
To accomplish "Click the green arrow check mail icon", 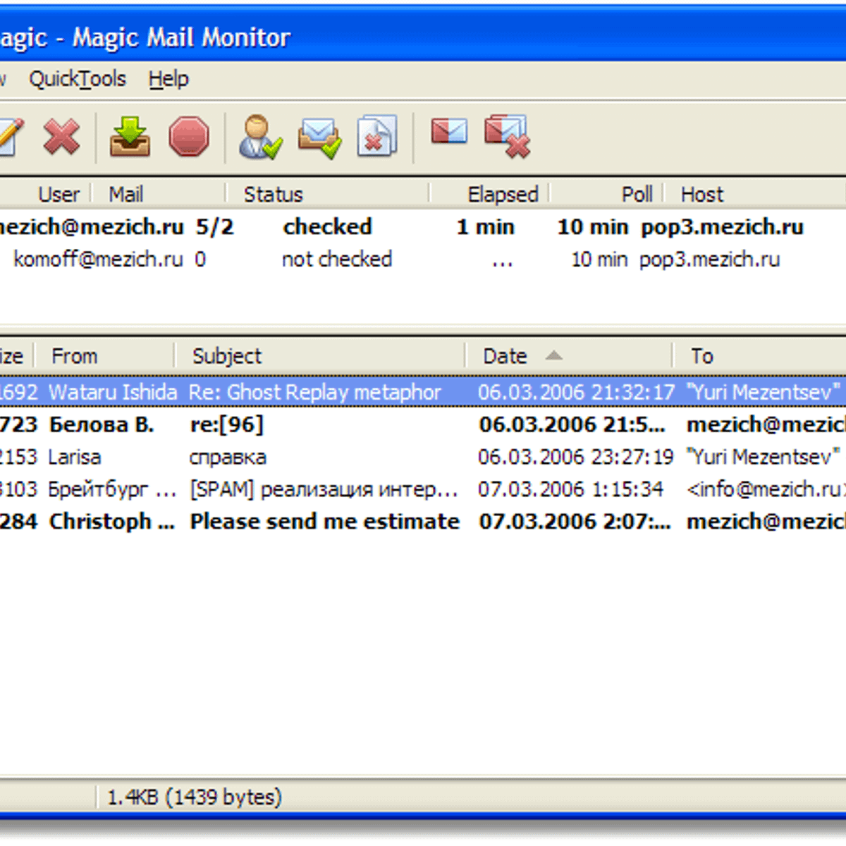I will coord(130,136).
